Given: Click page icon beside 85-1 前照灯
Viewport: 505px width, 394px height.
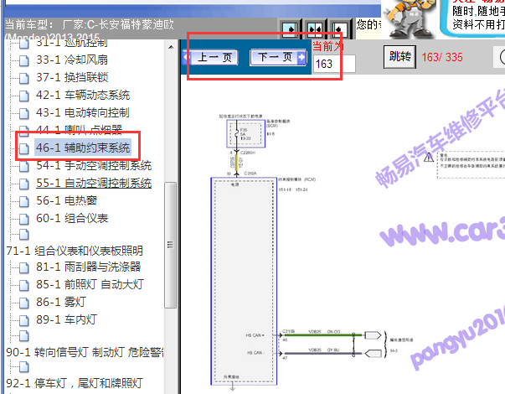Looking at the screenshot, I should (x=23, y=285).
